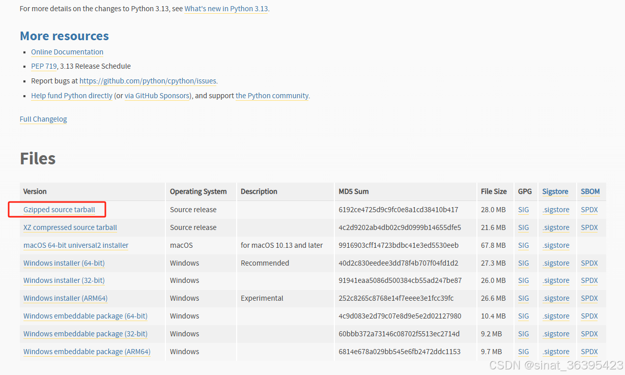Open SPDX link for XZ compressed tarball
The image size is (625, 375).
point(589,227)
